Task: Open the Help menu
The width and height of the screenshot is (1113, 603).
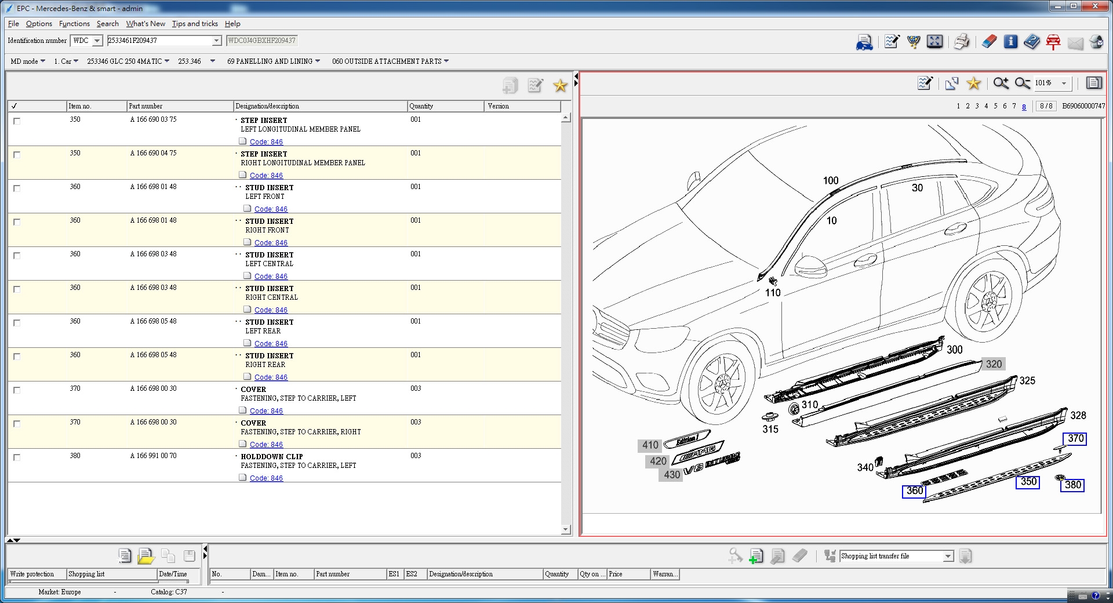Action: coord(232,24)
